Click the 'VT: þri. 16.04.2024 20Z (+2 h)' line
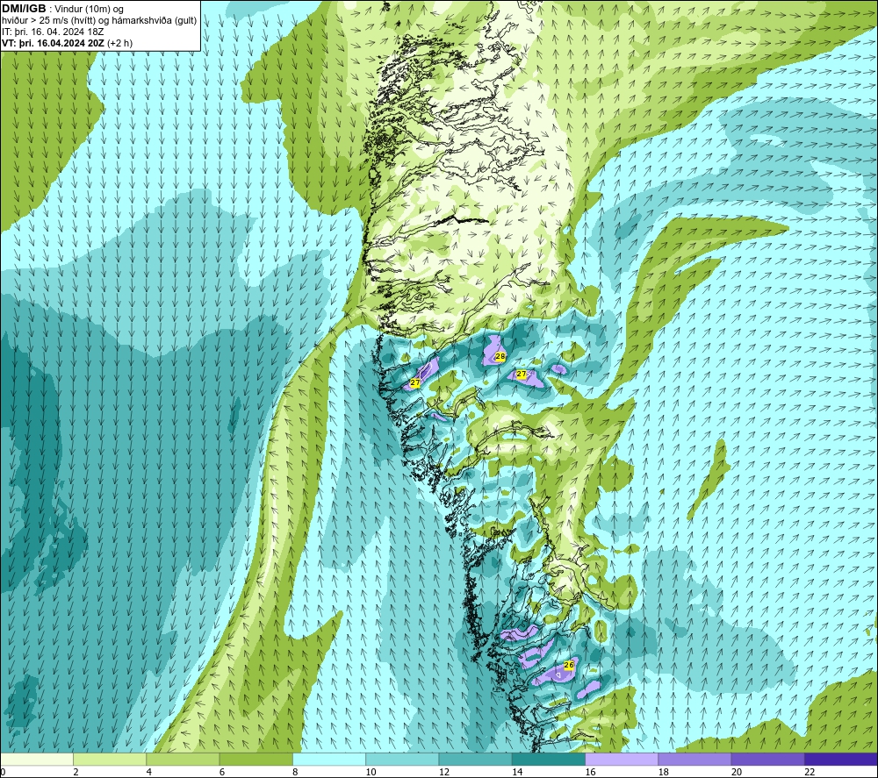Image resolution: width=878 pixels, height=778 pixels. click(68, 43)
